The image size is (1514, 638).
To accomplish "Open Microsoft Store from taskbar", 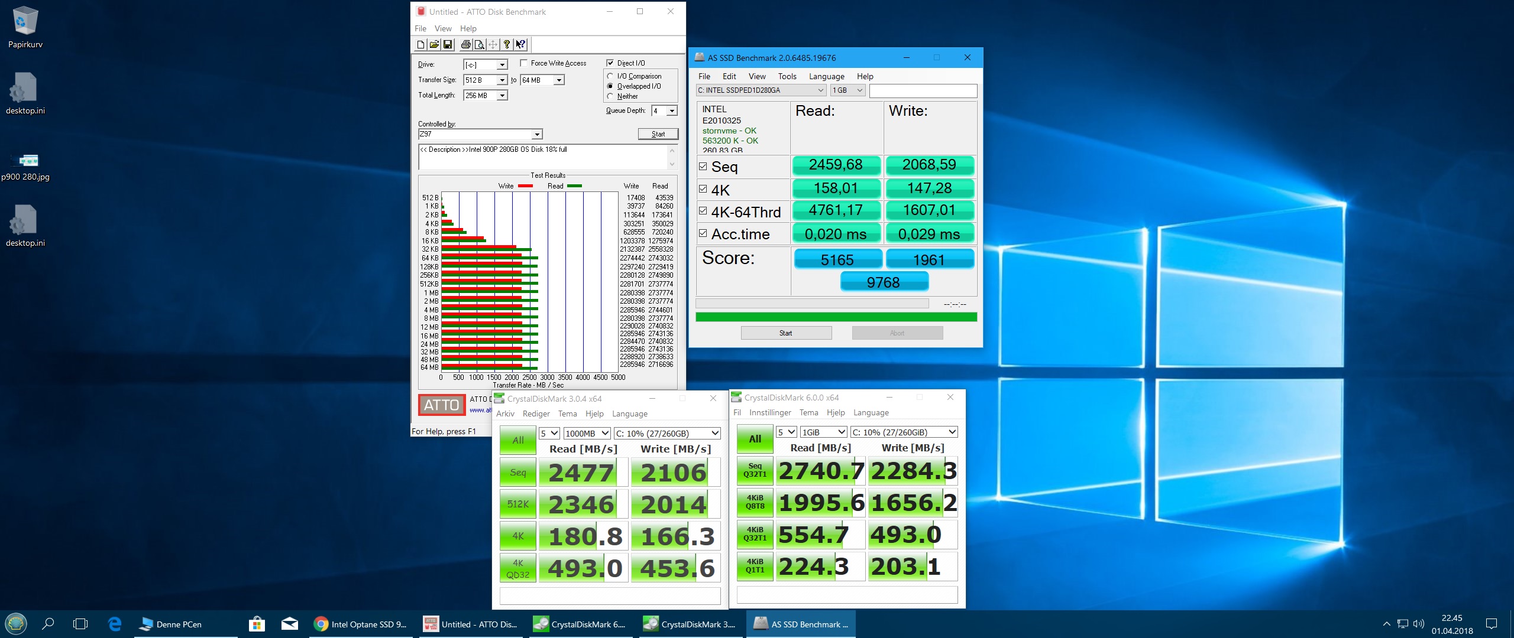I will (257, 624).
